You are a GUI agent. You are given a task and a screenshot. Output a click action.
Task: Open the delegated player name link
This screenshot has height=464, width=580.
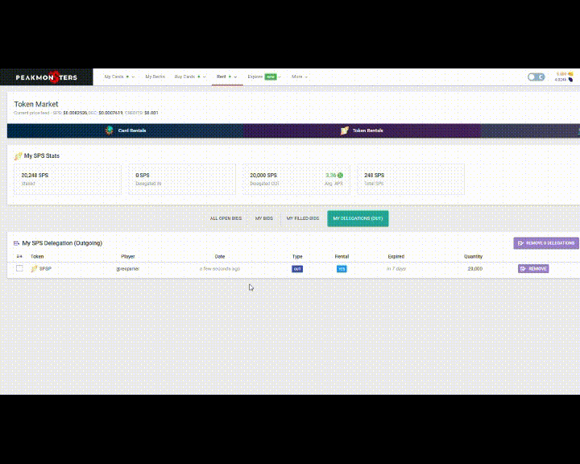click(x=128, y=268)
